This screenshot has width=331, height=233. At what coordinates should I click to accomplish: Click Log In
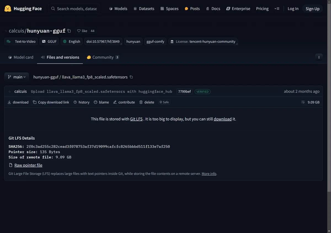tap(293, 9)
